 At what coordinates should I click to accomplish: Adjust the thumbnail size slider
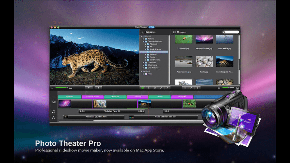pos(228,88)
